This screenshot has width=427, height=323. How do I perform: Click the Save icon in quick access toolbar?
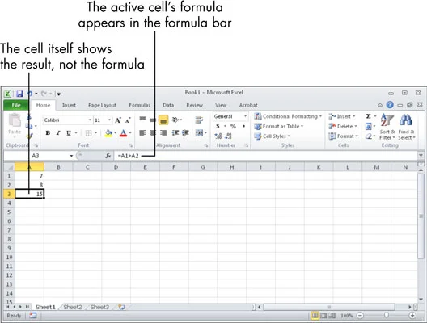coord(19,94)
